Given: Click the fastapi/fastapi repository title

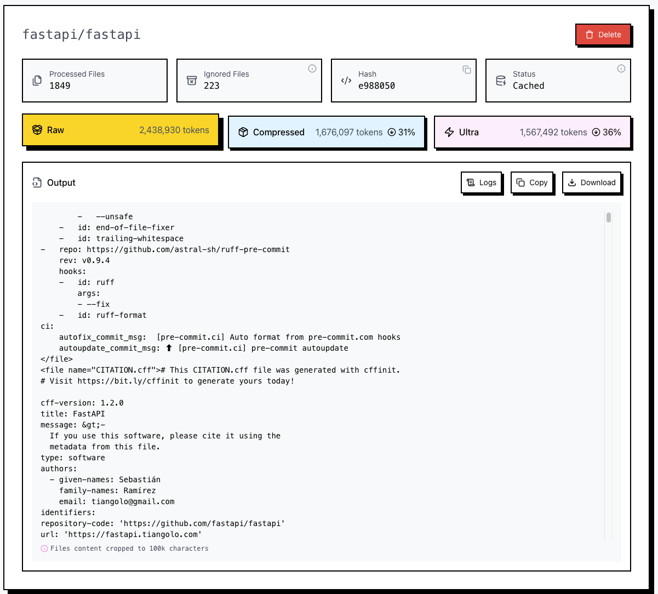Looking at the screenshot, I should tap(82, 35).
